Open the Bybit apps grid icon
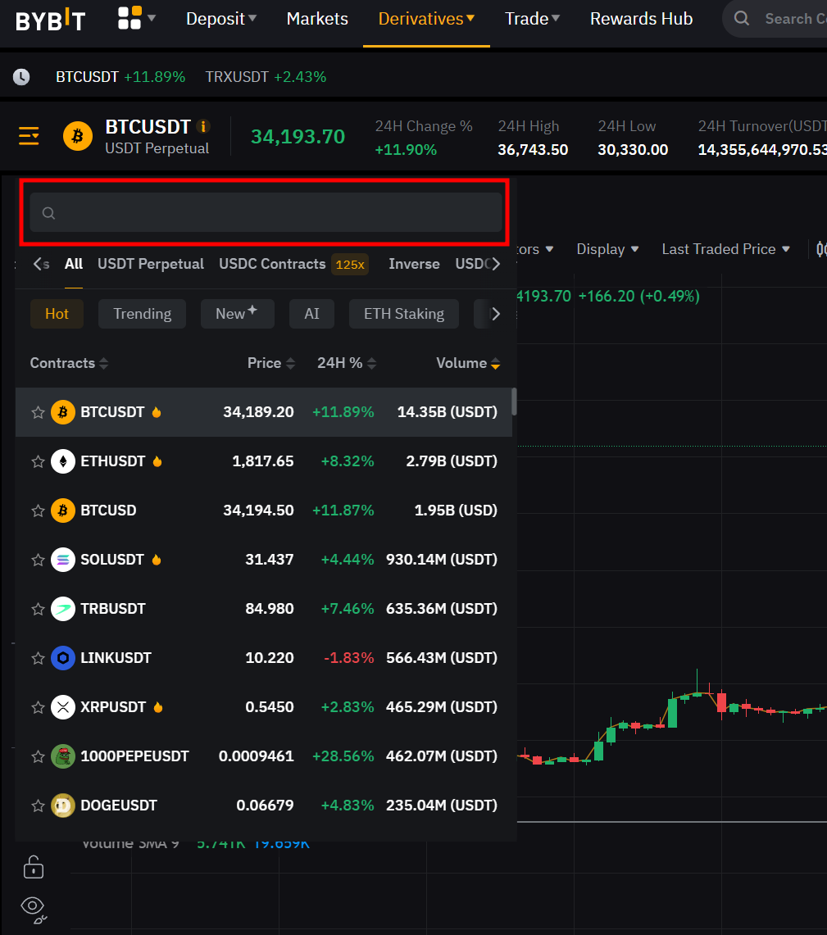 pos(130,18)
